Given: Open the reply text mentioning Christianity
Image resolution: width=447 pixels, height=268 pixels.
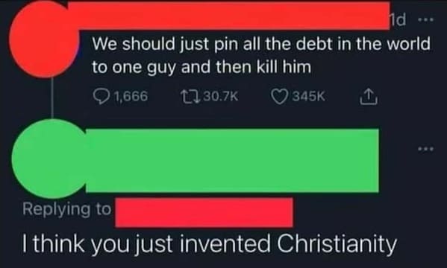Looking at the screenshot, I should pos(210,244).
